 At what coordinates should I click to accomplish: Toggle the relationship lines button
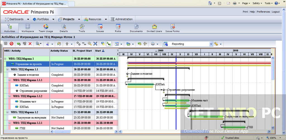(109, 44)
